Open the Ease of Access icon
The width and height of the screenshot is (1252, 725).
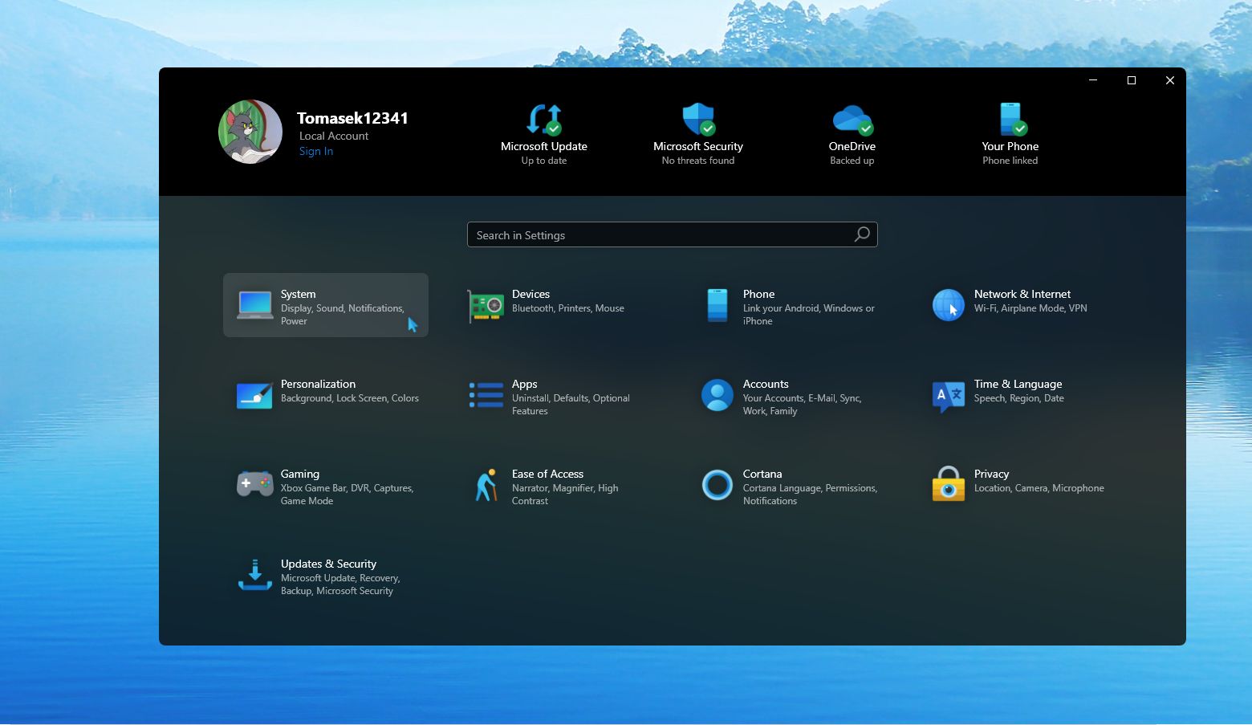(x=486, y=486)
